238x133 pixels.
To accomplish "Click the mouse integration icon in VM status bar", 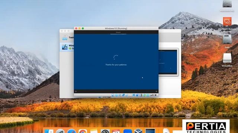I will tap(144, 95).
